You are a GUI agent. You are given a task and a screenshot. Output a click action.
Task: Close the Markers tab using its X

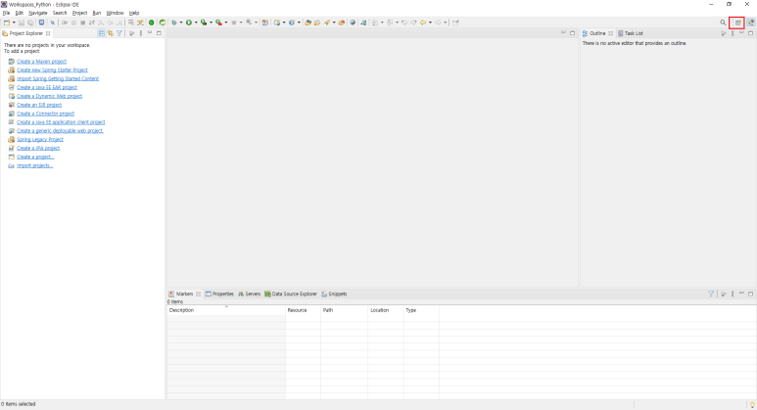[x=198, y=294]
